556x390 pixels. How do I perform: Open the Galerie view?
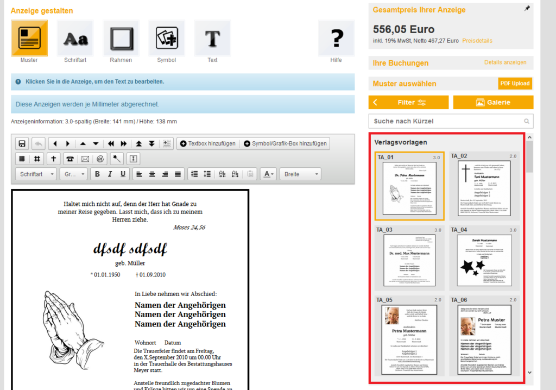click(x=493, y=102)
